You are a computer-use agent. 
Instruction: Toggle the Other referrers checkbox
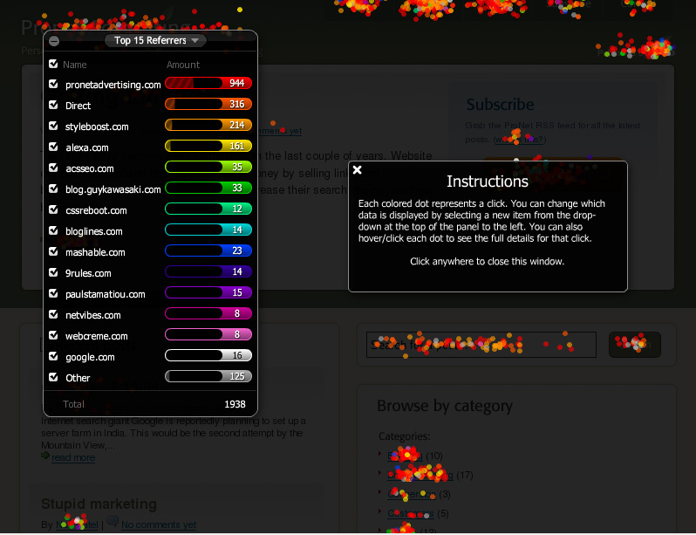[53, 377]
